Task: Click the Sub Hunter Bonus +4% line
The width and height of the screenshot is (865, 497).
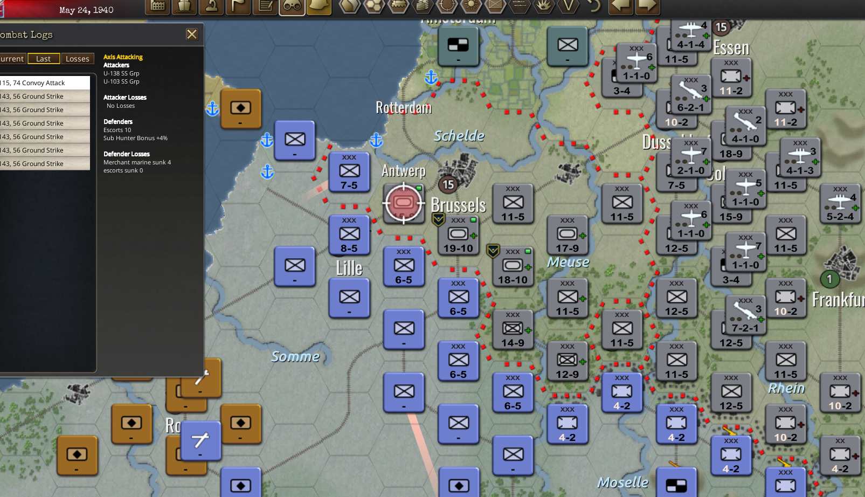Action: click(x=135, y=138)
